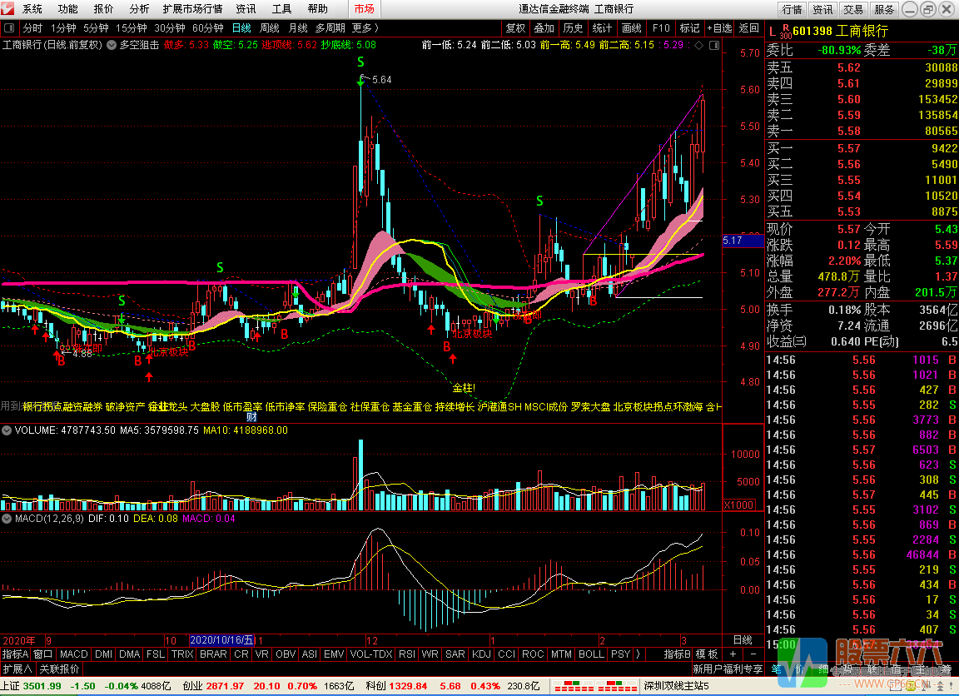Click the 2020/10/16/五 date marker on timeline
959x696 pixels.
pyautogui.click(x=222, y=640)
